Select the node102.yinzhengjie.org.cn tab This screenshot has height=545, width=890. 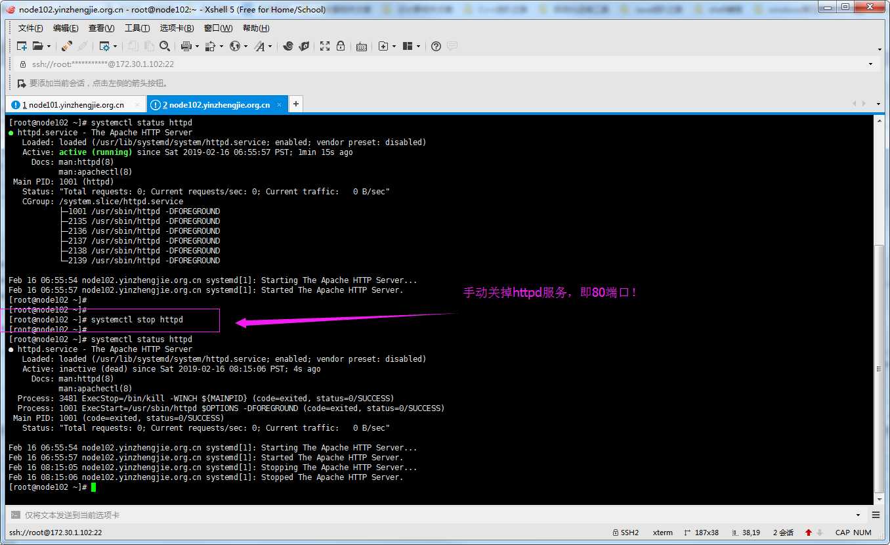click(216, 104)
